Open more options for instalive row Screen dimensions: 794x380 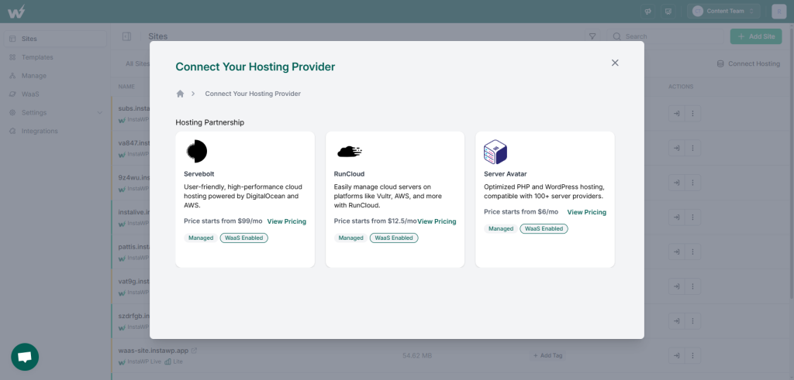click(692, 217)
